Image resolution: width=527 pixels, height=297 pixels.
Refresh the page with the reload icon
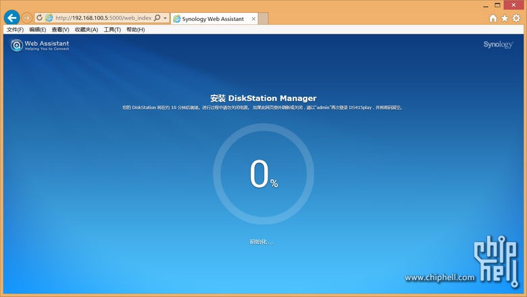coord(39,18)
